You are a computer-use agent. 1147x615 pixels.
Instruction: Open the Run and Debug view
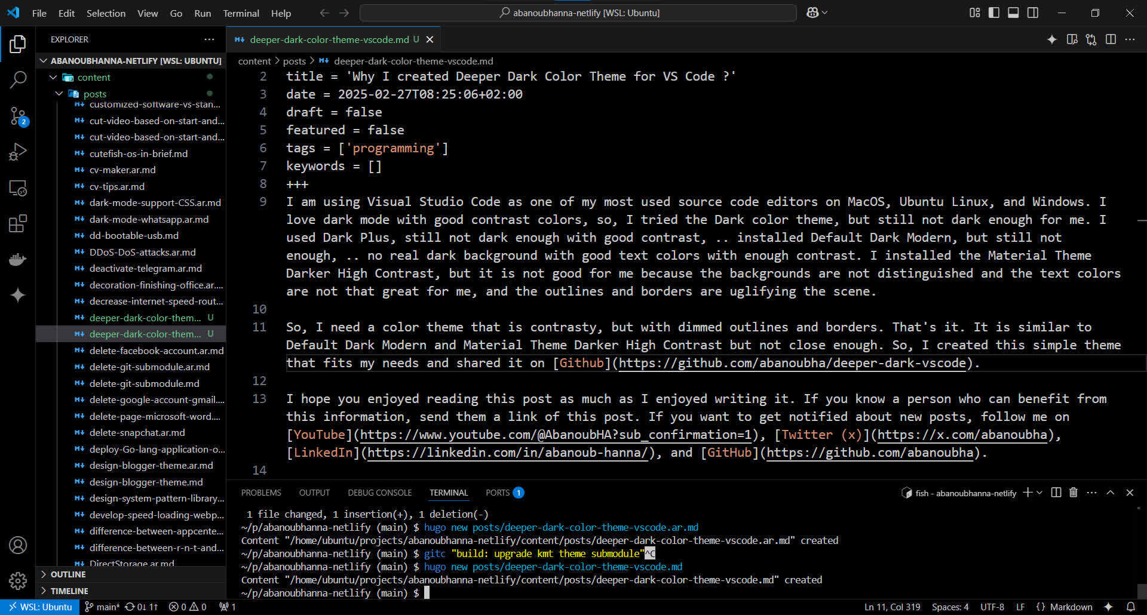(x=18, y=152)
